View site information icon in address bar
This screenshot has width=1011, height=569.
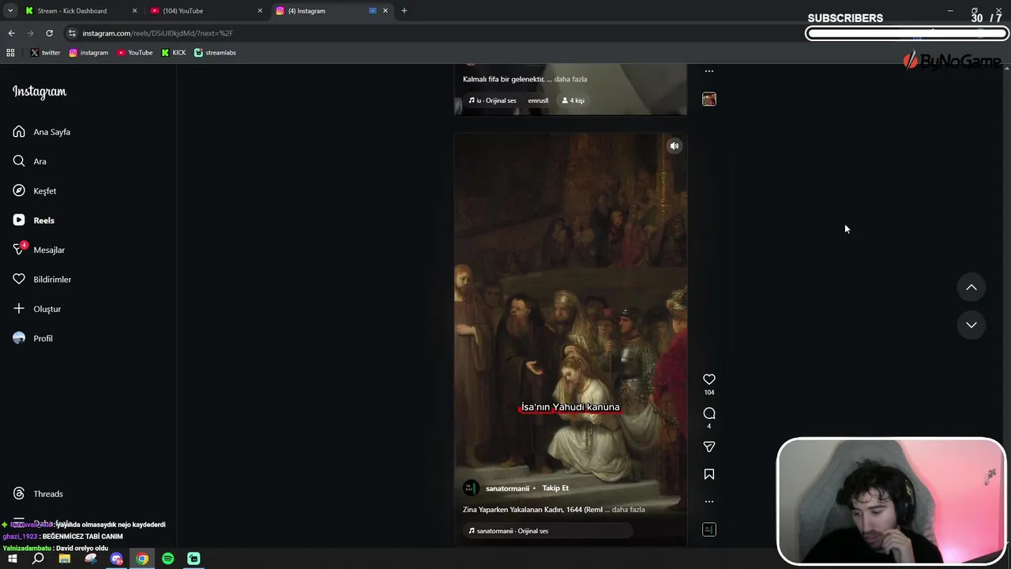pyautogui.click(x=72, y=33)
